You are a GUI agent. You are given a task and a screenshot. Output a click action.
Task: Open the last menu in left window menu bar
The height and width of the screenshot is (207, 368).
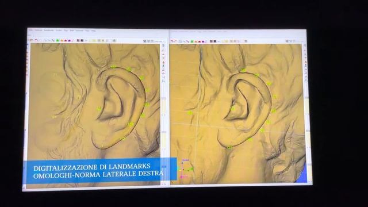tap(93, 30)
